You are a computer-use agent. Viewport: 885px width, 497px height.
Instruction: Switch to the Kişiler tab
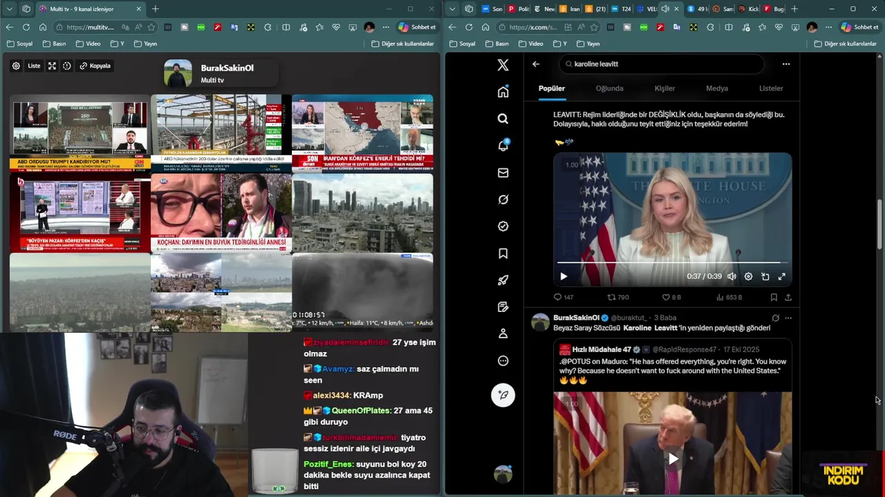click(x=664, y=88)
